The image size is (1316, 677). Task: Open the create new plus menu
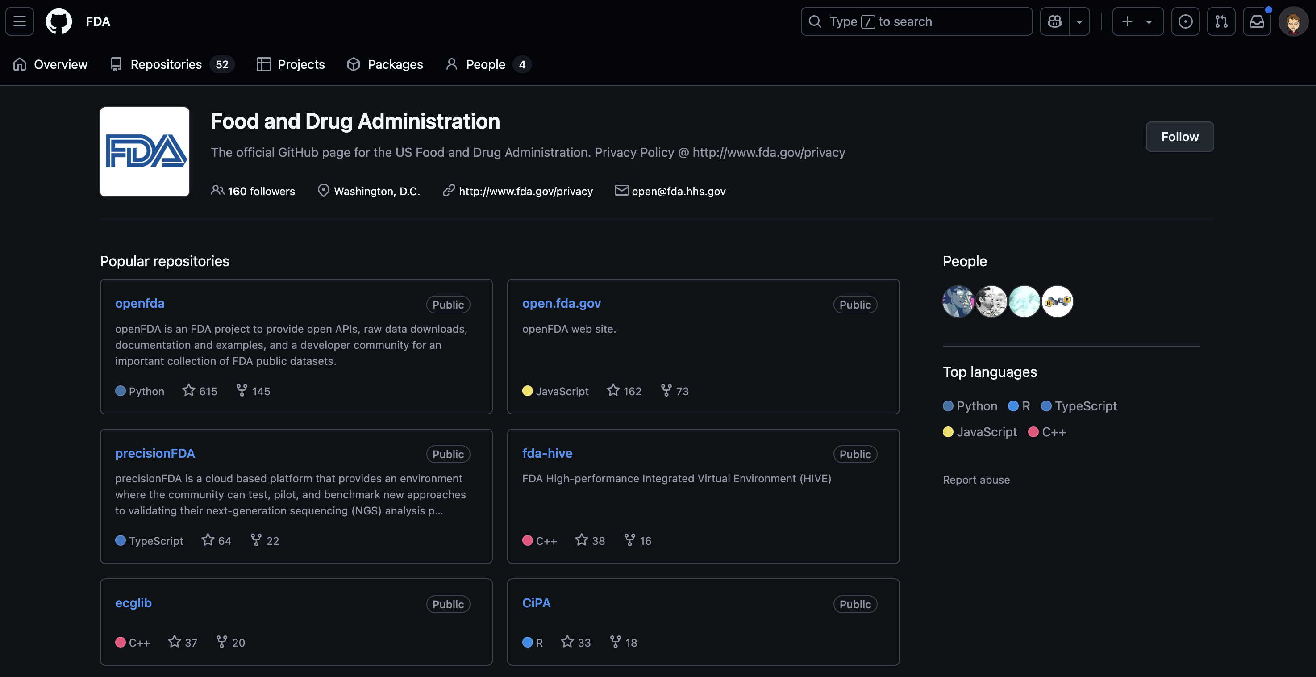click(x=1138, y=21)
